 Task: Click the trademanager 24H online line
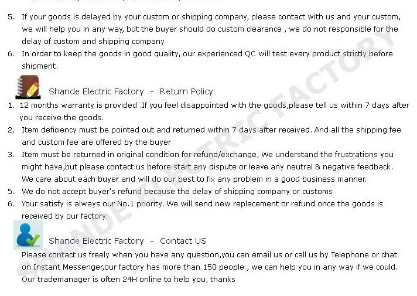tap(128, 279)
